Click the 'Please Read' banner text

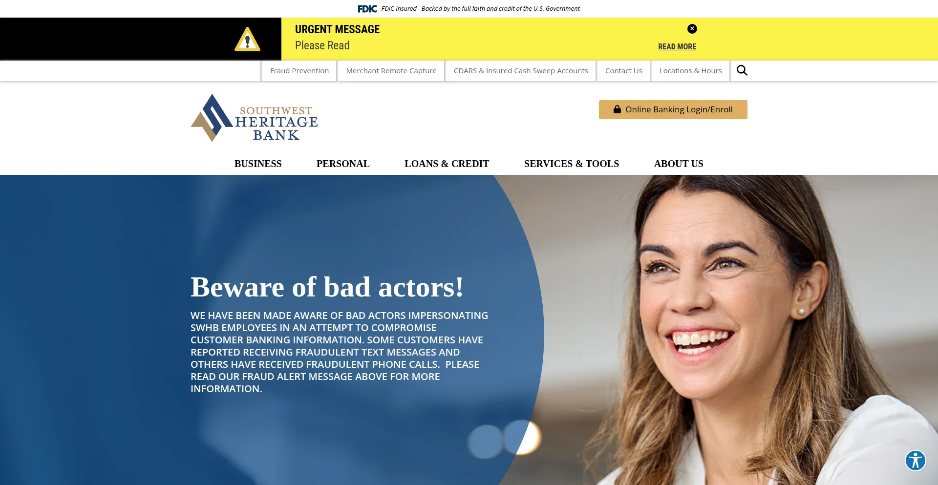(x=322, y=45)
